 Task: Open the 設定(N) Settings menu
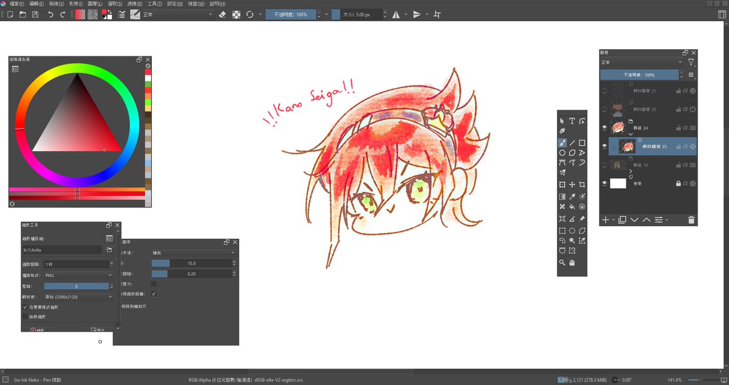pyautogui.click(x=175, y=4)
